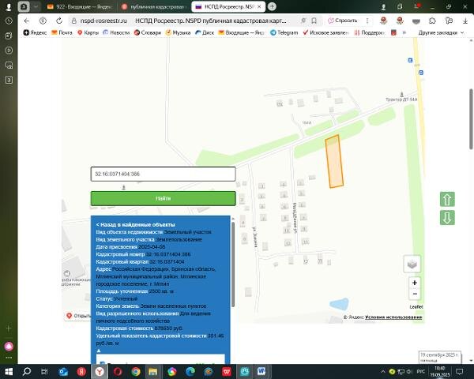This screenshot has height=379, width=474.
Task: Open Google Chrome from taskbar
Action: [x=136, y=371]
